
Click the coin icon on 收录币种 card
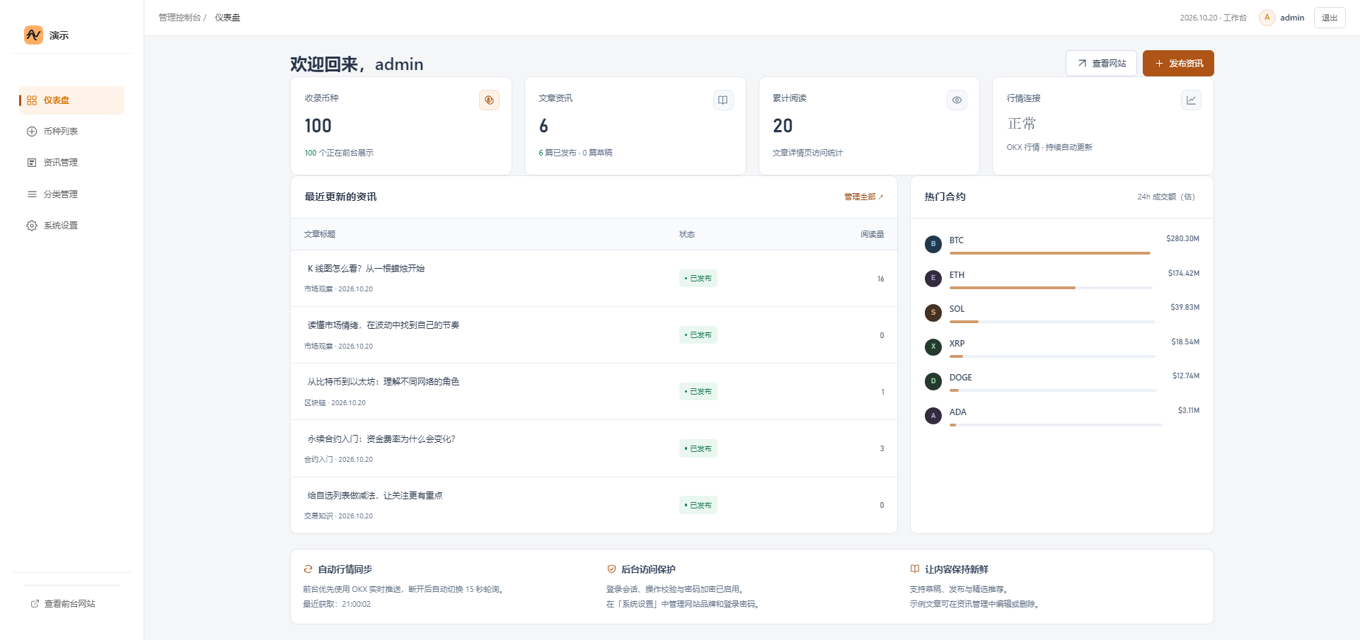click(489, 100)
